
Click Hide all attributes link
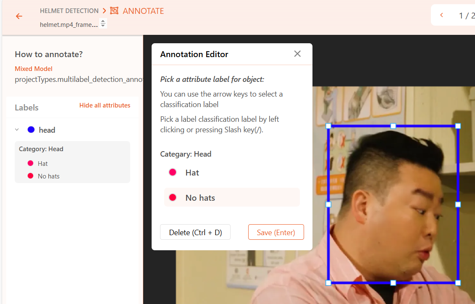[x=105, y=105]
